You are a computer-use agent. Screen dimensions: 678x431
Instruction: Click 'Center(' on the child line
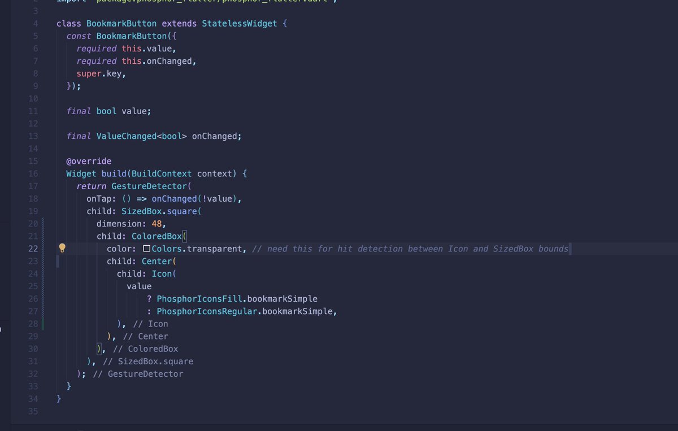tap(159, 261)
